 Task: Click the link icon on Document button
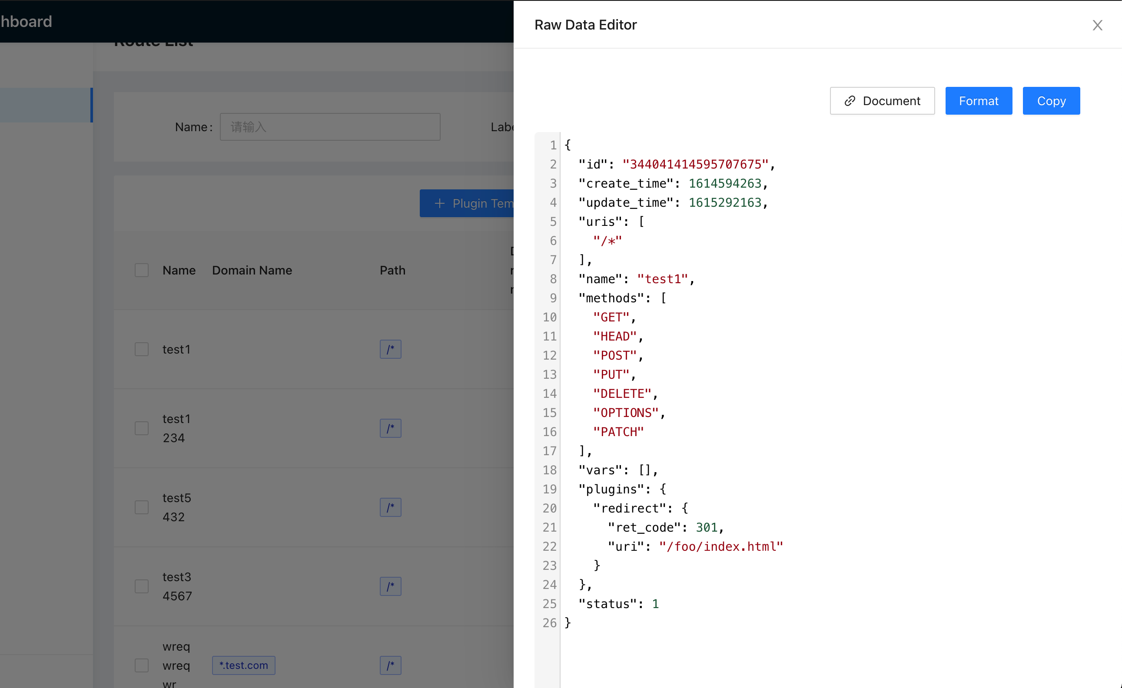[x=849, y=101]
